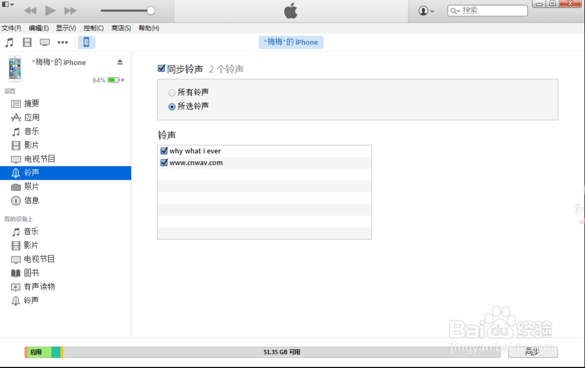Click the 51.35 GB 可用 storage text
The image size is (585, 368).
coord(282,352)
